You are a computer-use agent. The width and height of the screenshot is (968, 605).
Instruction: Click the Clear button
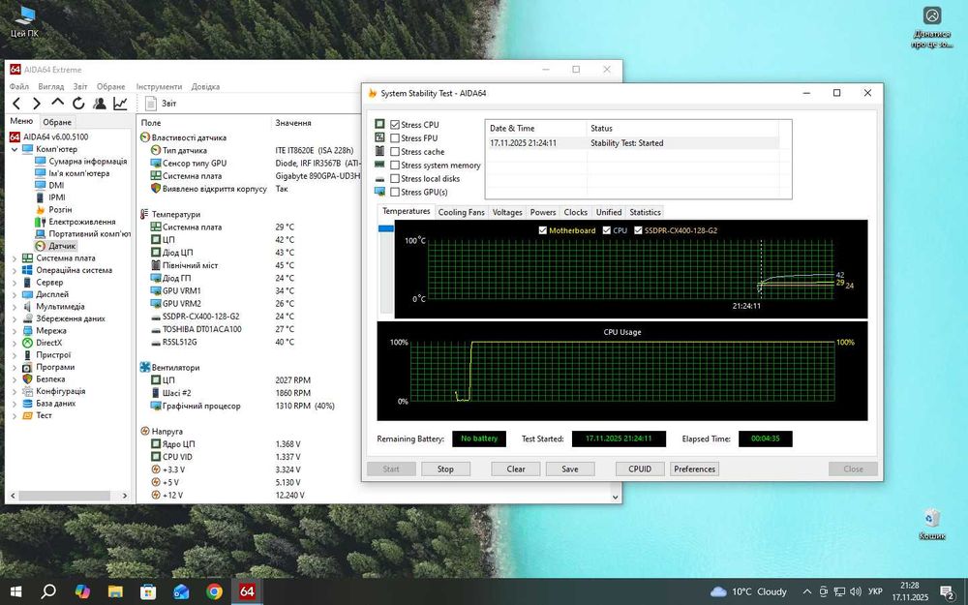pyautogui.click(x=516, y=469)
